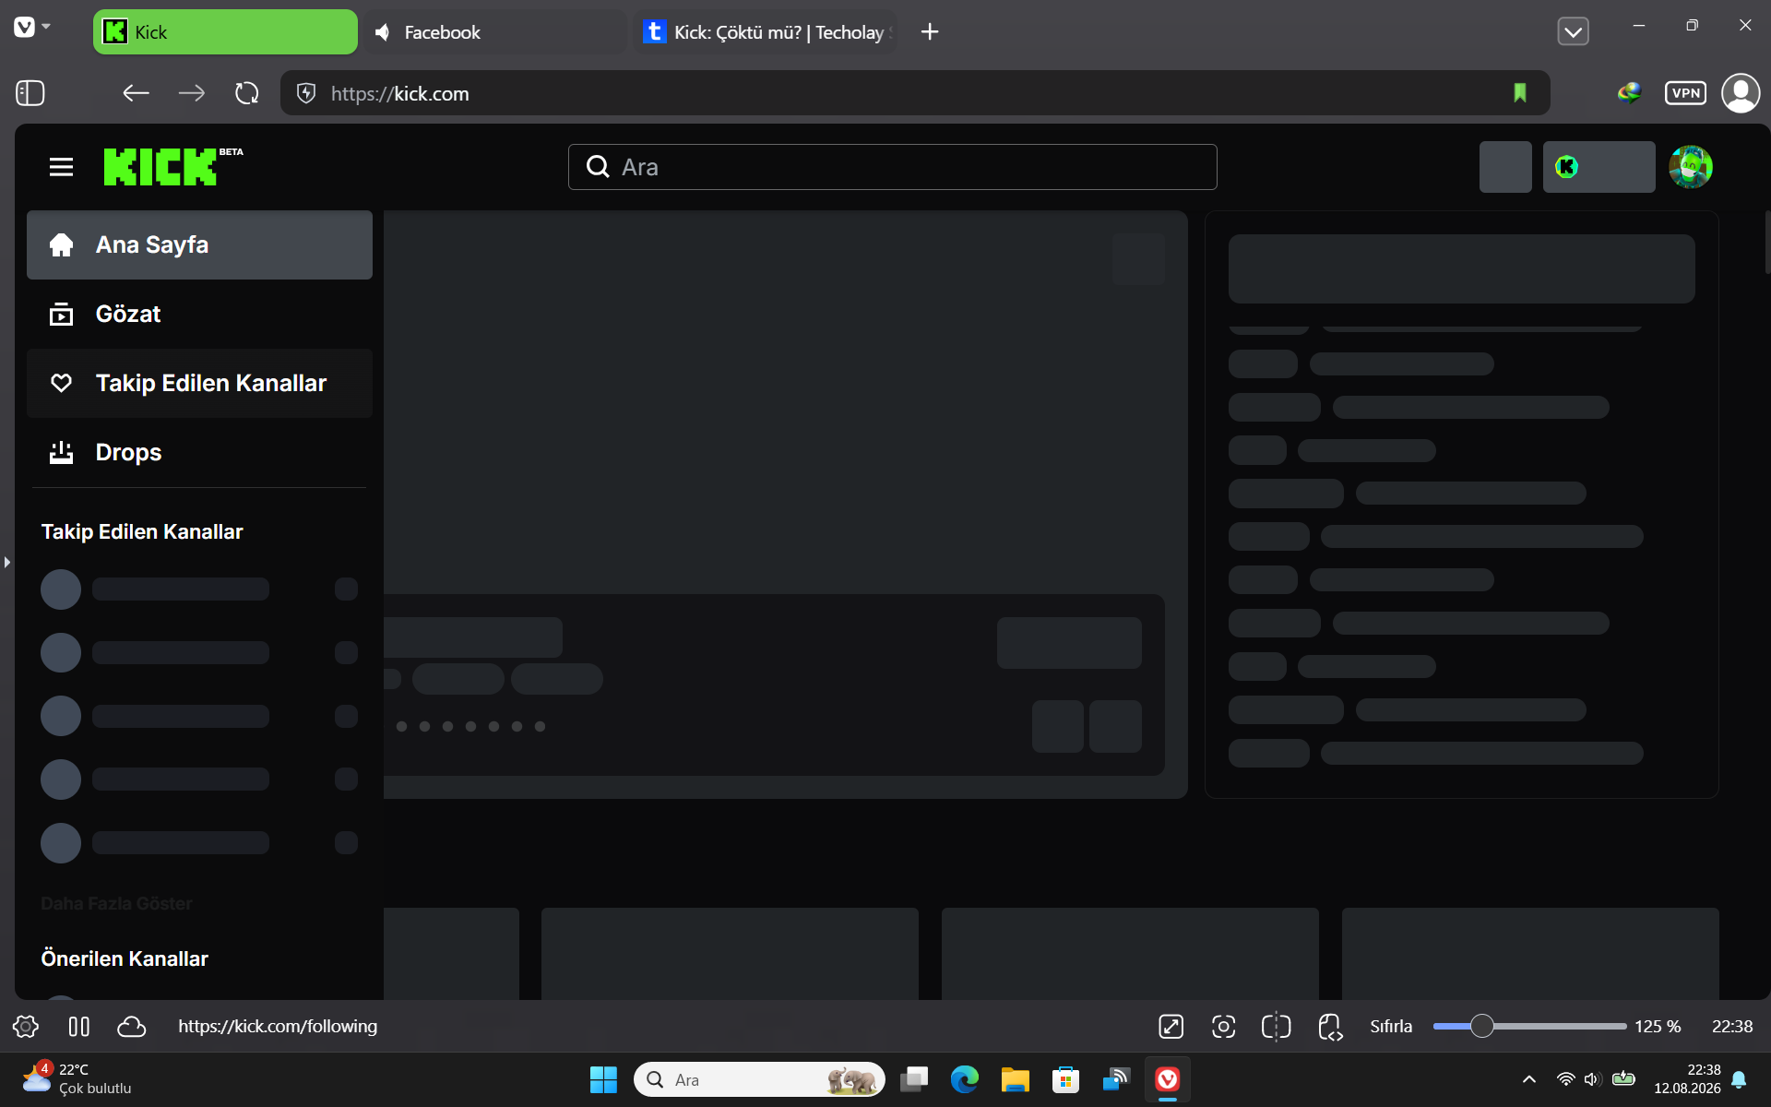Open the Windows Start menu

point(603,1079)
